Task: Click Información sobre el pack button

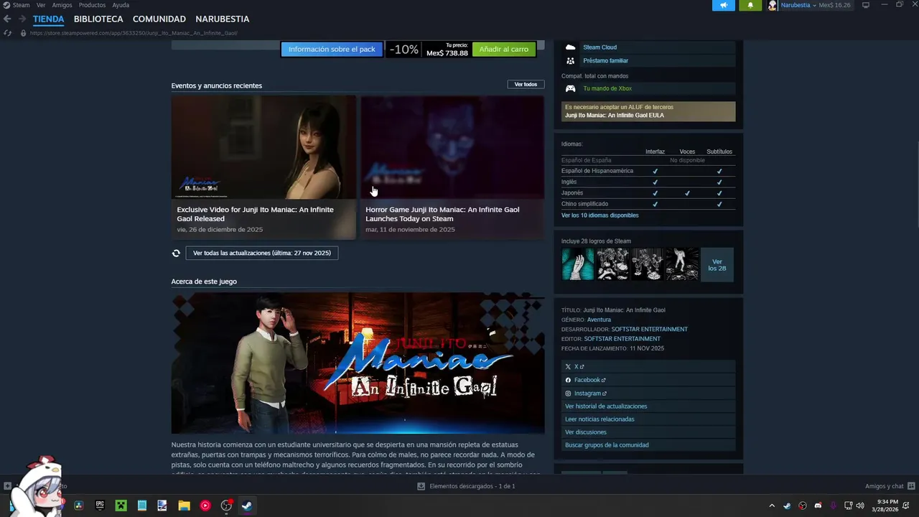Action: pos(332,50)
